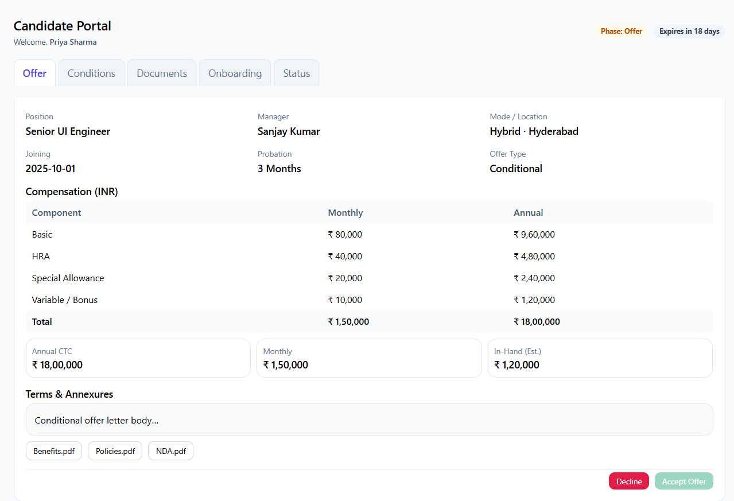This screenshot has width=734, height=501.
Task: Go to the Documents tab
Action: tap(162, 73)
